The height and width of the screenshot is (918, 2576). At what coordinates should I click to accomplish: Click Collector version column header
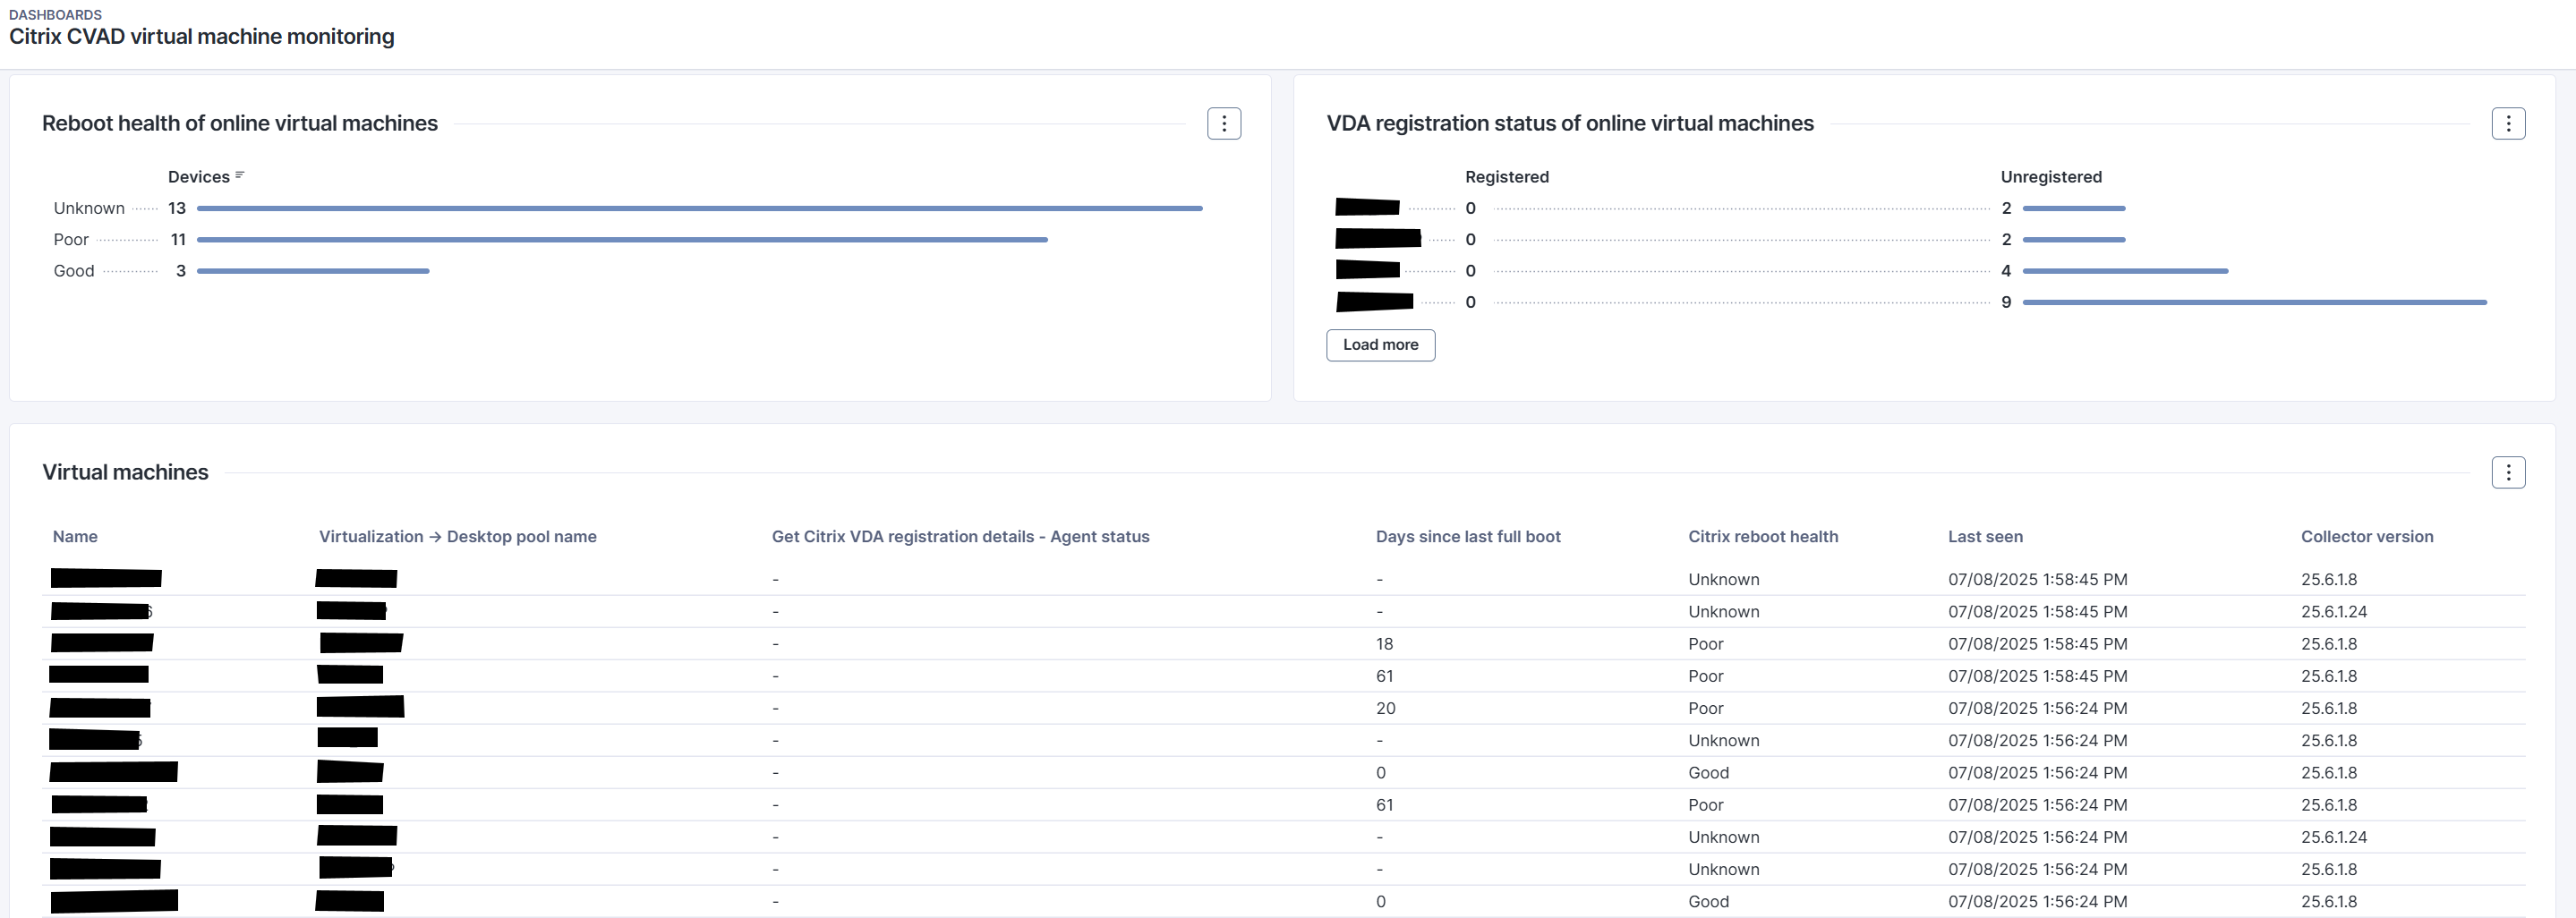[x=2366, y=536]
